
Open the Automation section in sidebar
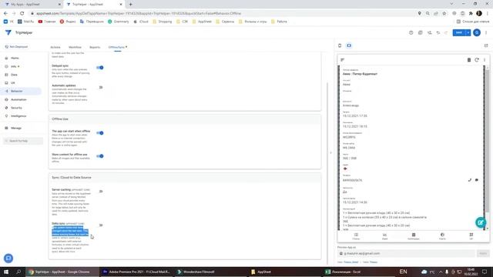18,99
